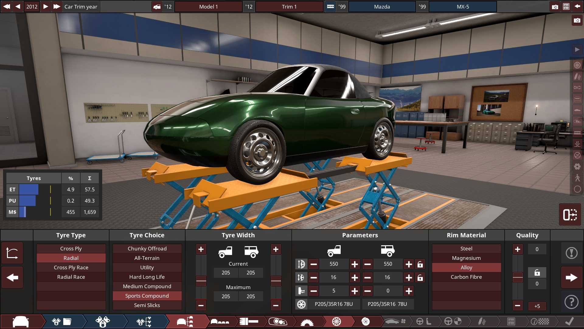Choose Semi Slicks tyres
This screenshot has height=329, width=584.
(x=147, y=305)
